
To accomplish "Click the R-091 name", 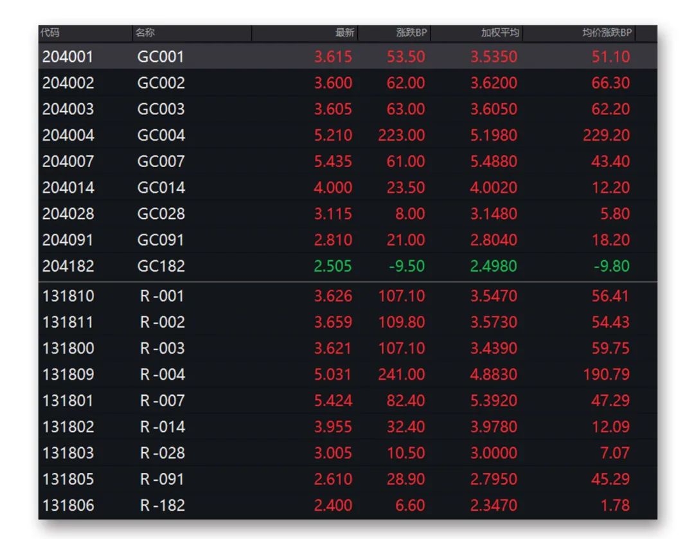I will click(x=162, y=479).
